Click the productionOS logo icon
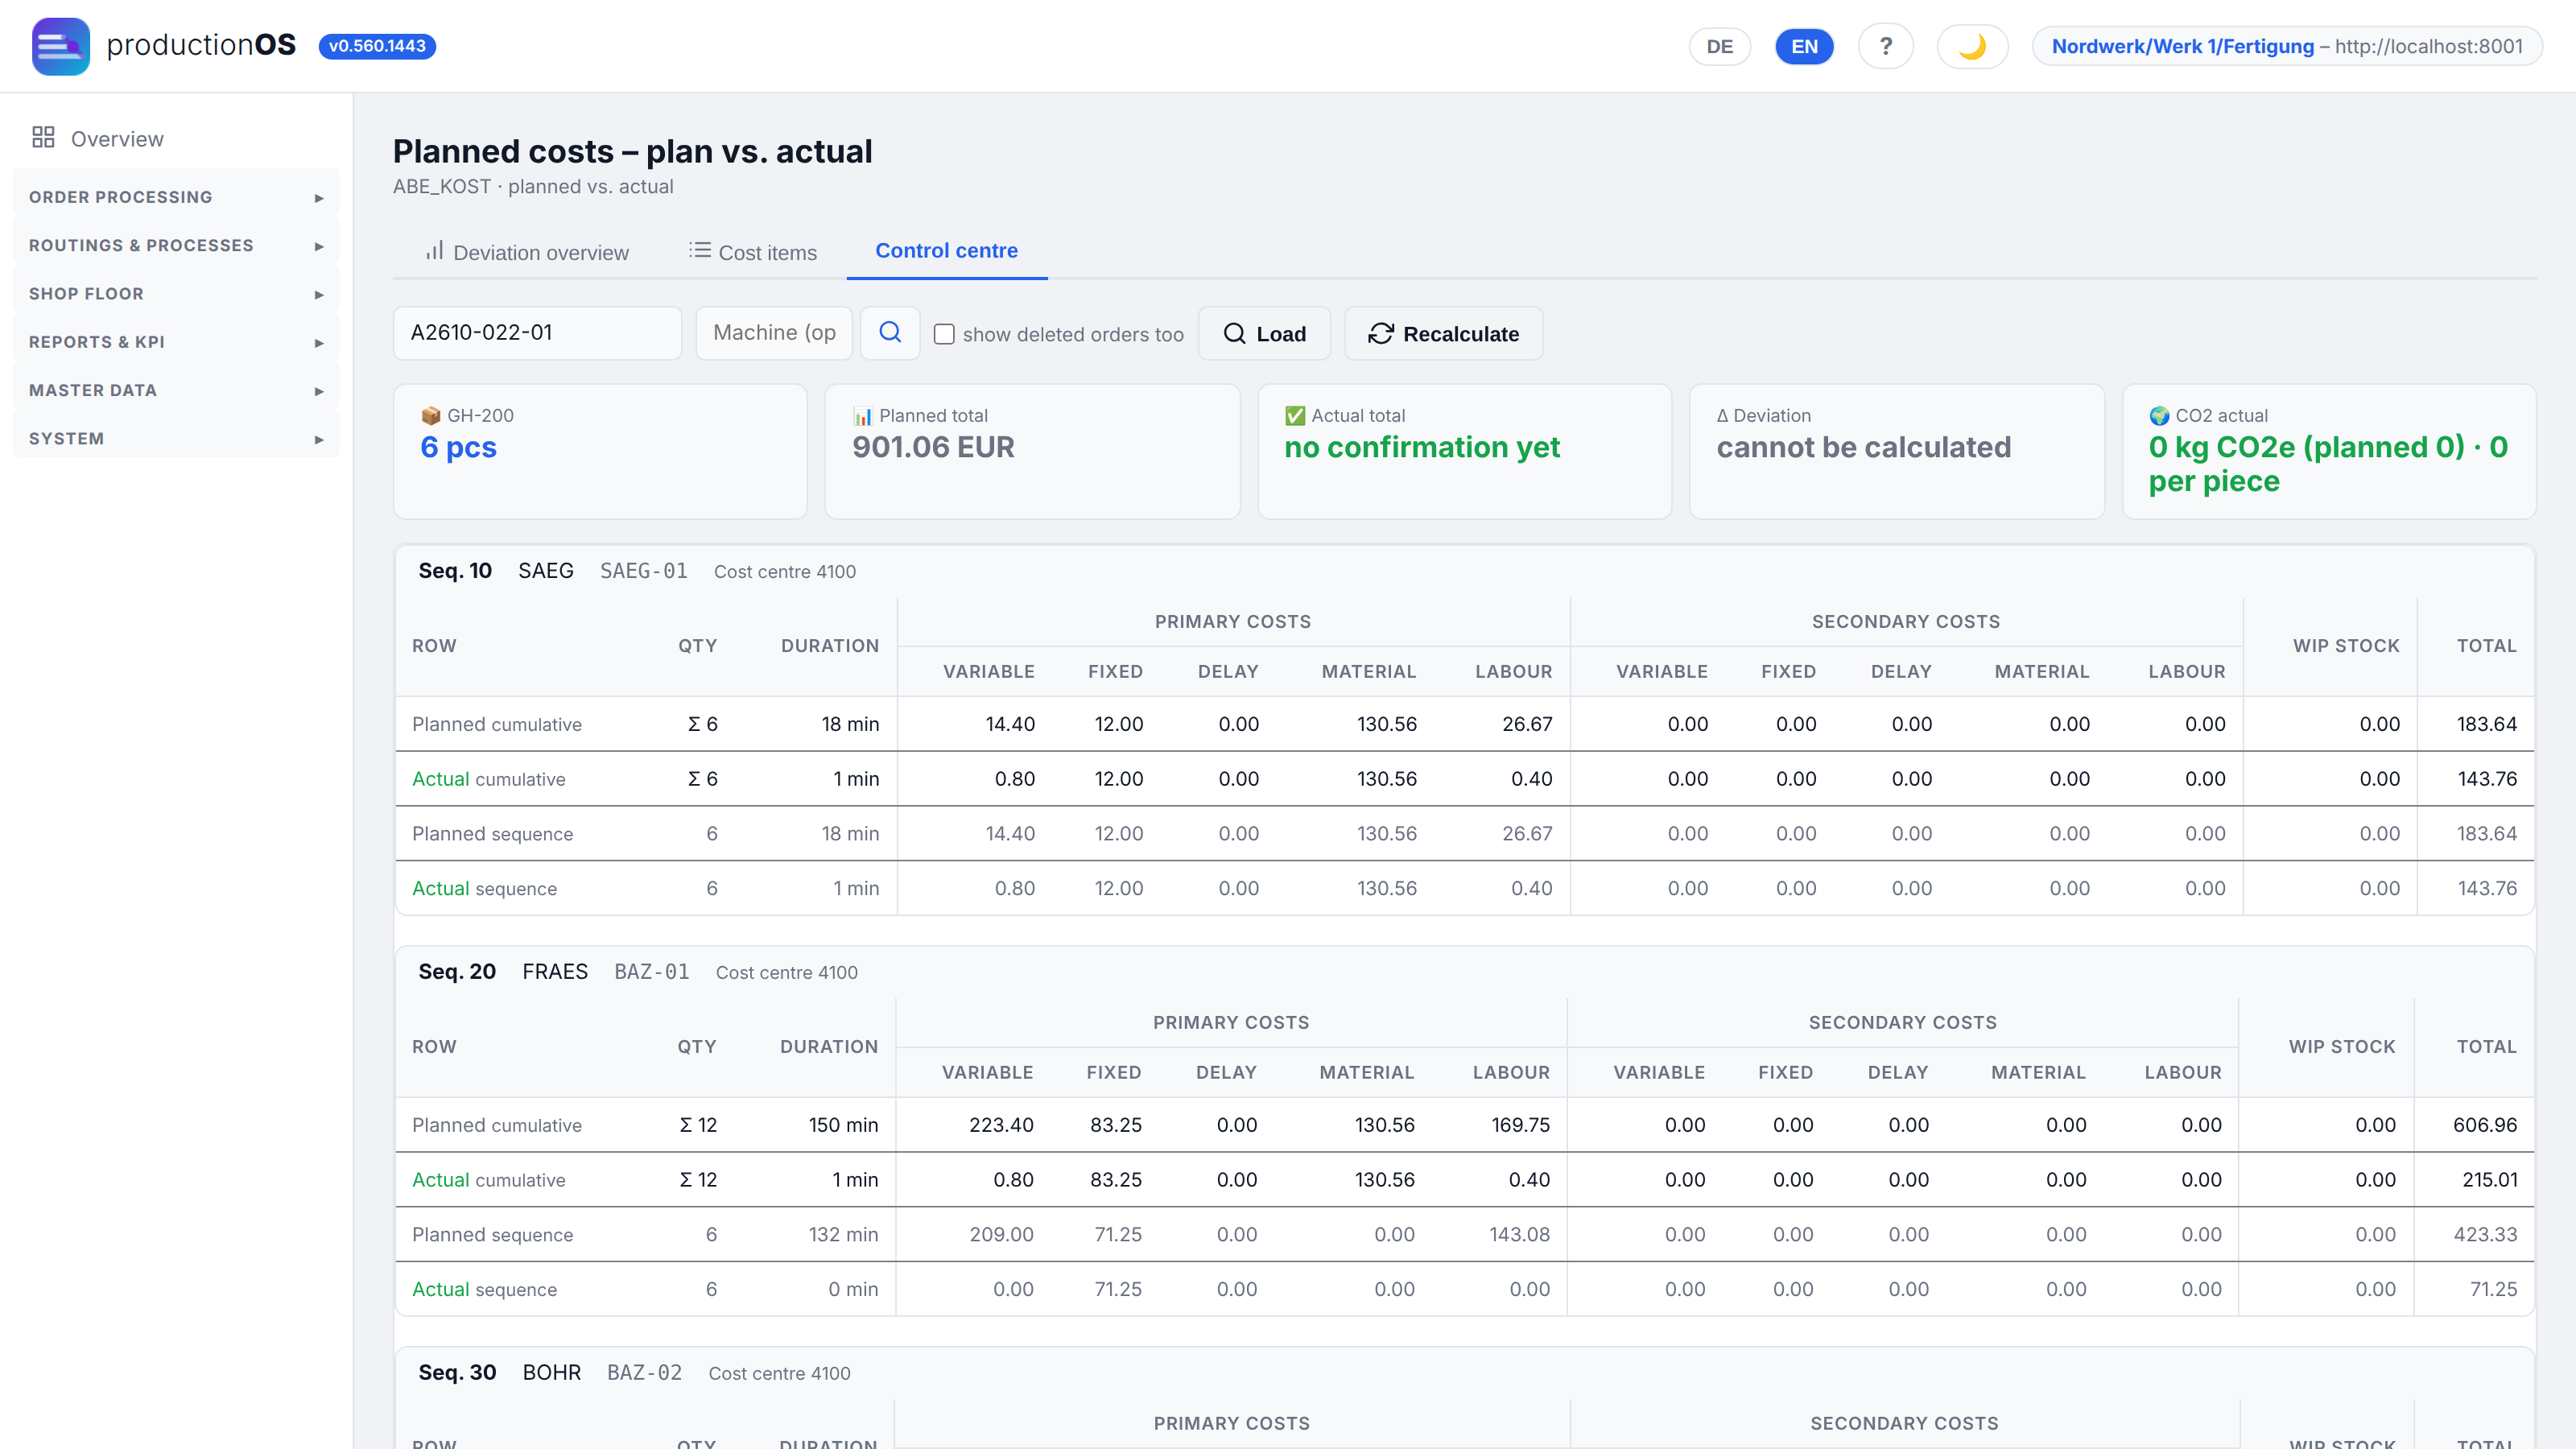Image resolution: width=2576 pixels, height=1449 pixels. pos(60,46)
